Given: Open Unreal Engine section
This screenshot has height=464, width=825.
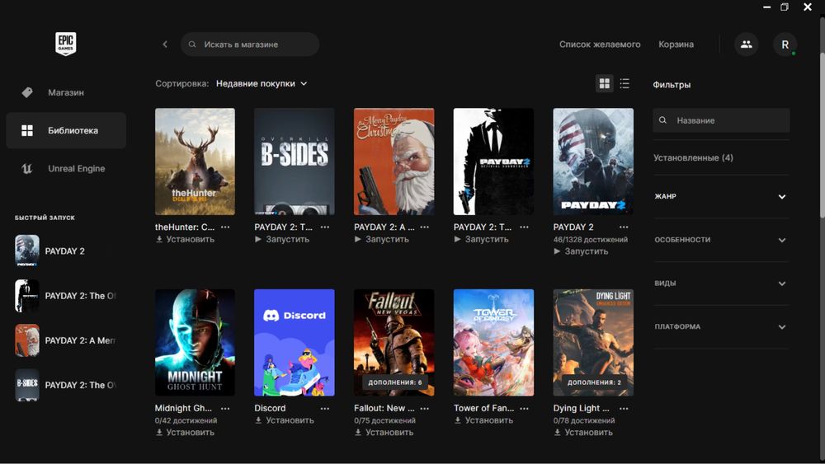Looking at the screenshot, I should coord(66,169).
